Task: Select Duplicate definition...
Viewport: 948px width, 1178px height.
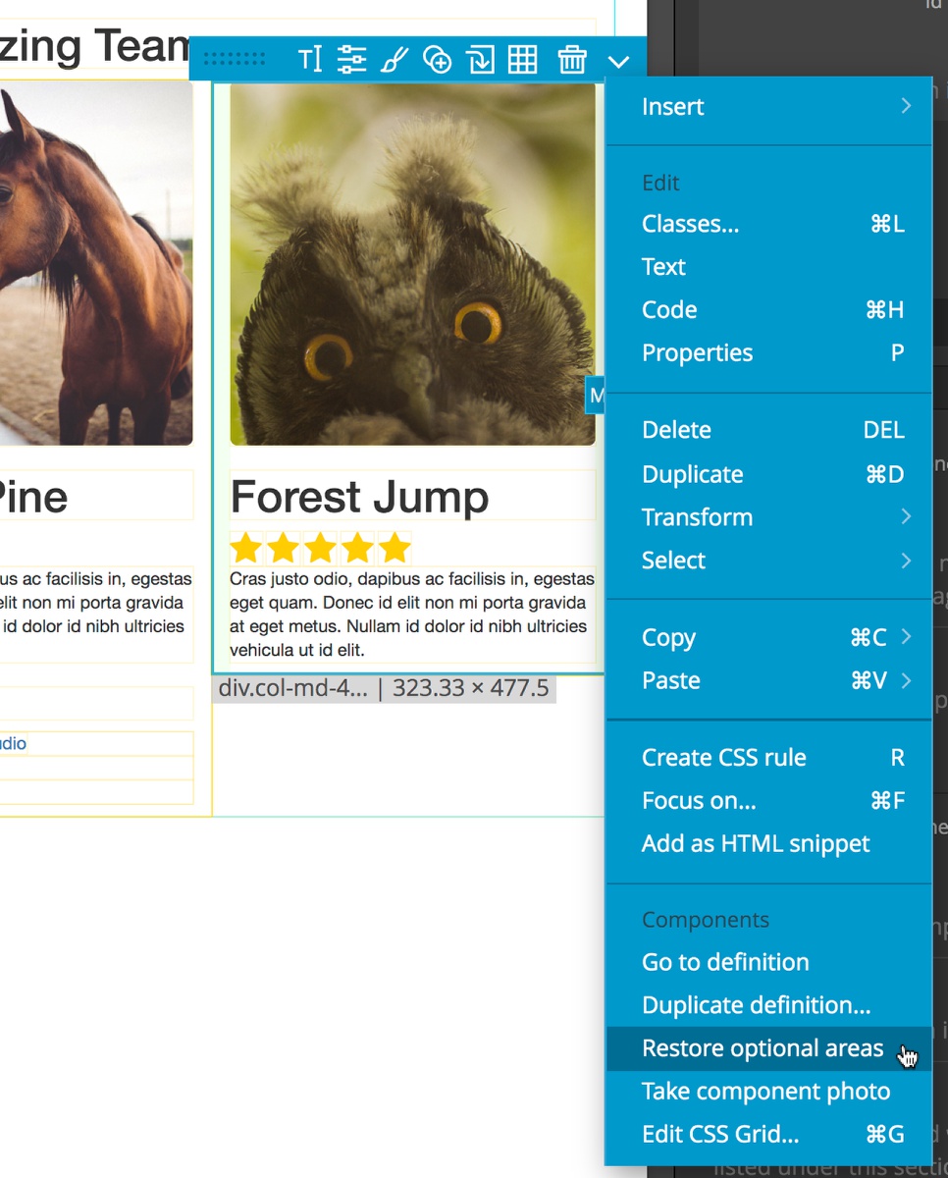Action: click(768, 1005)
